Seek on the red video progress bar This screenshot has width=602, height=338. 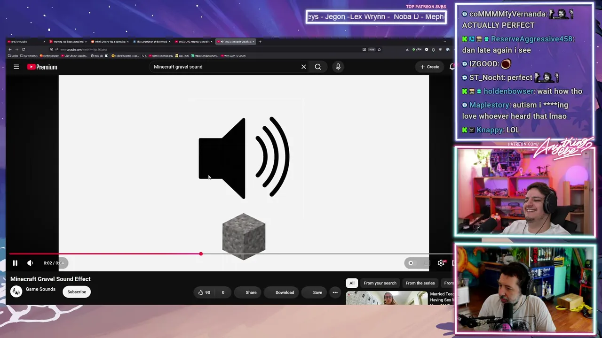[104, 254]
